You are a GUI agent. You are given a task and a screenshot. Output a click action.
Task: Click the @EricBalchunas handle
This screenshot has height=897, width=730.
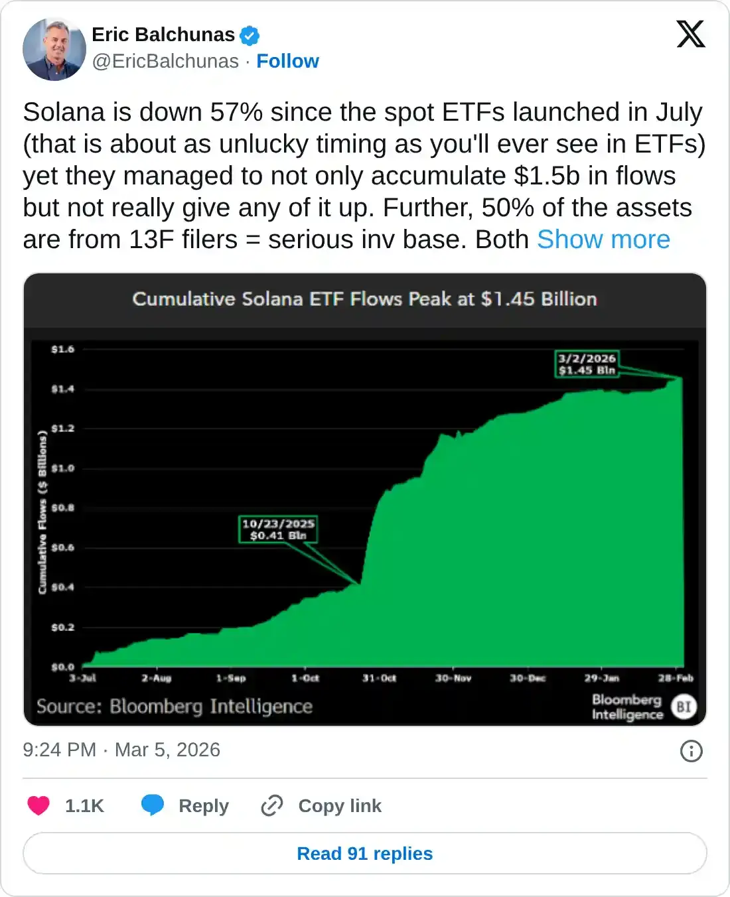pos(165,61)
